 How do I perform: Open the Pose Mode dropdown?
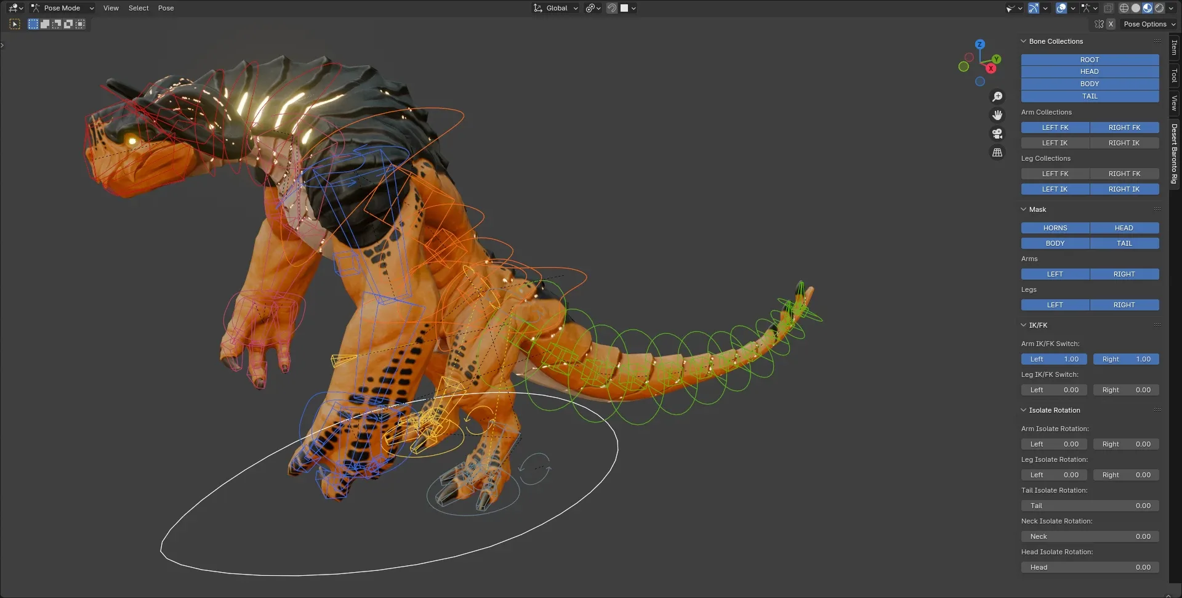tap(62, 8)
